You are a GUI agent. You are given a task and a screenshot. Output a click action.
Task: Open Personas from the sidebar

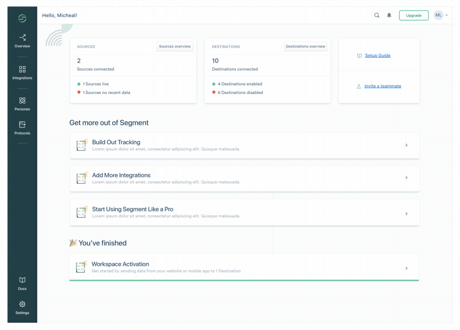22,104
